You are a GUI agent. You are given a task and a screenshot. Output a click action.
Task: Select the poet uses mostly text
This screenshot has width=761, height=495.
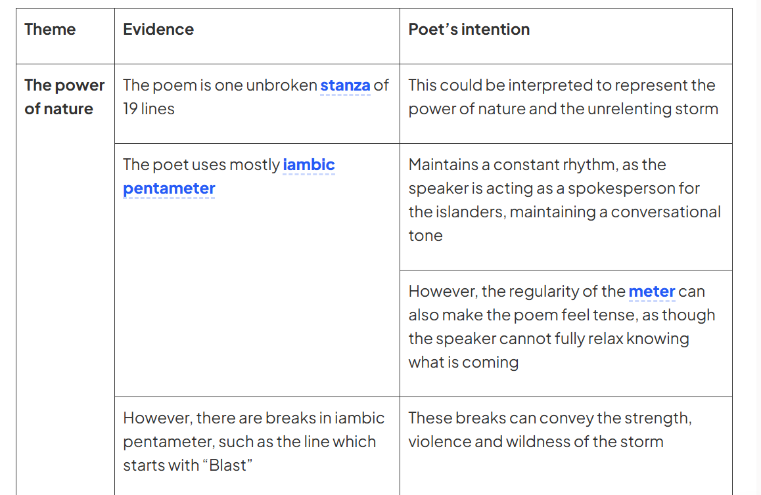click(201, 165)
